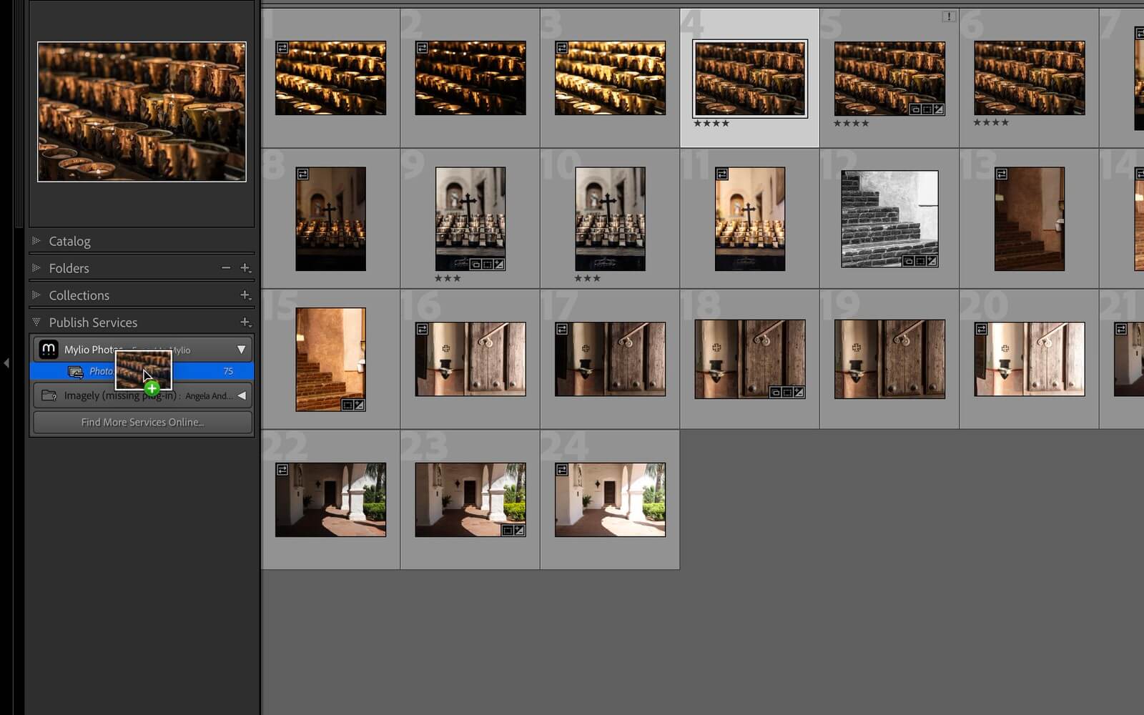
Task: Click develop adjustments badge on black-and-white stairs photo
Action: [932, 261]
